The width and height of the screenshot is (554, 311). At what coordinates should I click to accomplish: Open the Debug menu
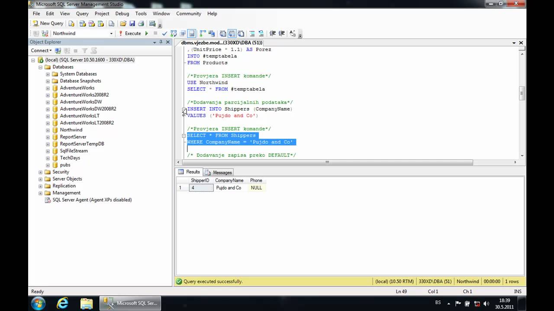[122, 13]
